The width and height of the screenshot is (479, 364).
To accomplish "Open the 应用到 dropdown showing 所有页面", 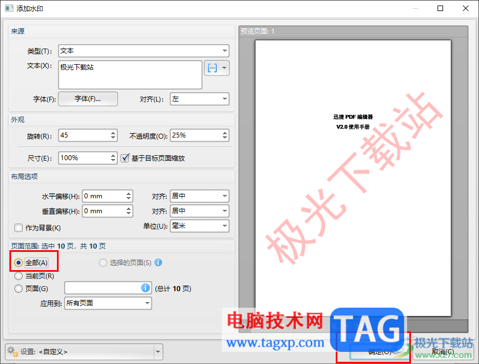I will 108,303.
